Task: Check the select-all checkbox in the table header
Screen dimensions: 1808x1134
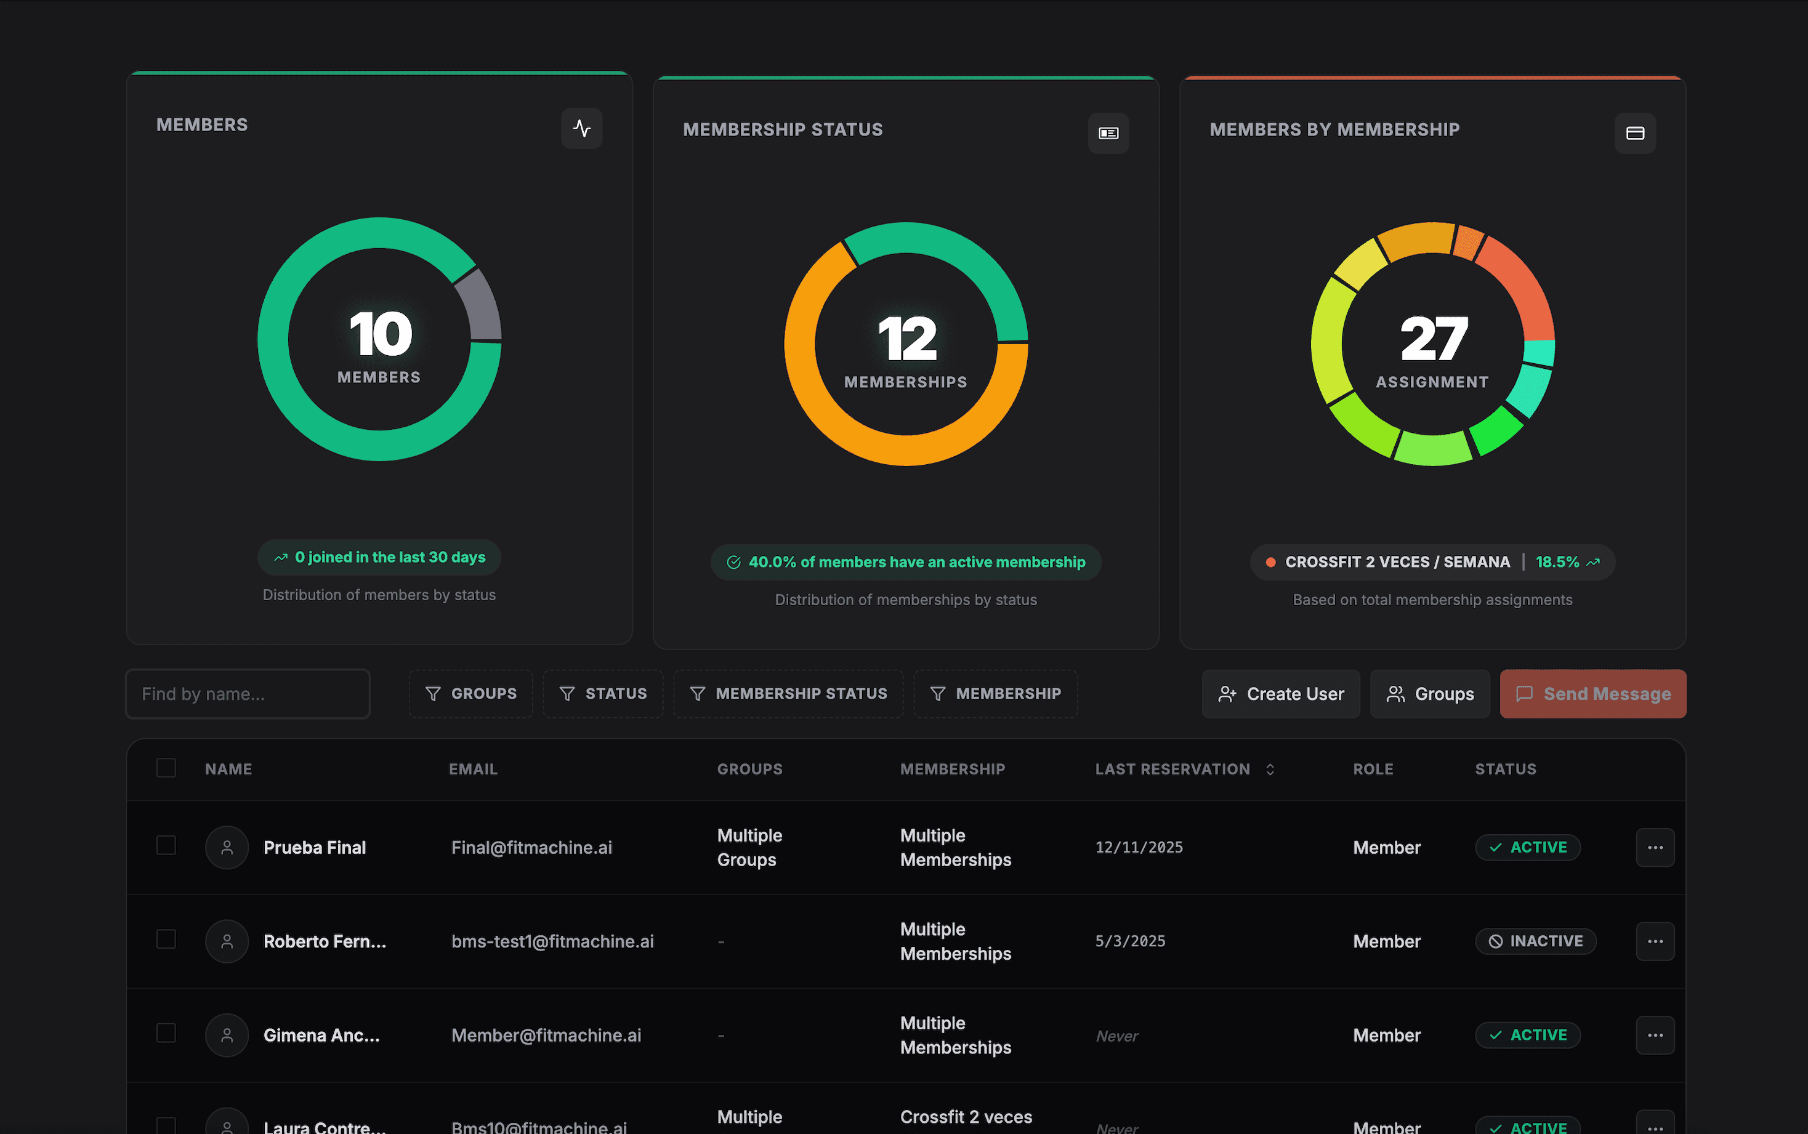Action: coord(166,768)
